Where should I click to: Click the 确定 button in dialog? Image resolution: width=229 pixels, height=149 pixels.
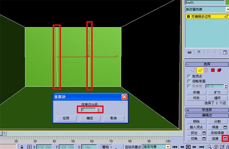(x=90, y=118)
